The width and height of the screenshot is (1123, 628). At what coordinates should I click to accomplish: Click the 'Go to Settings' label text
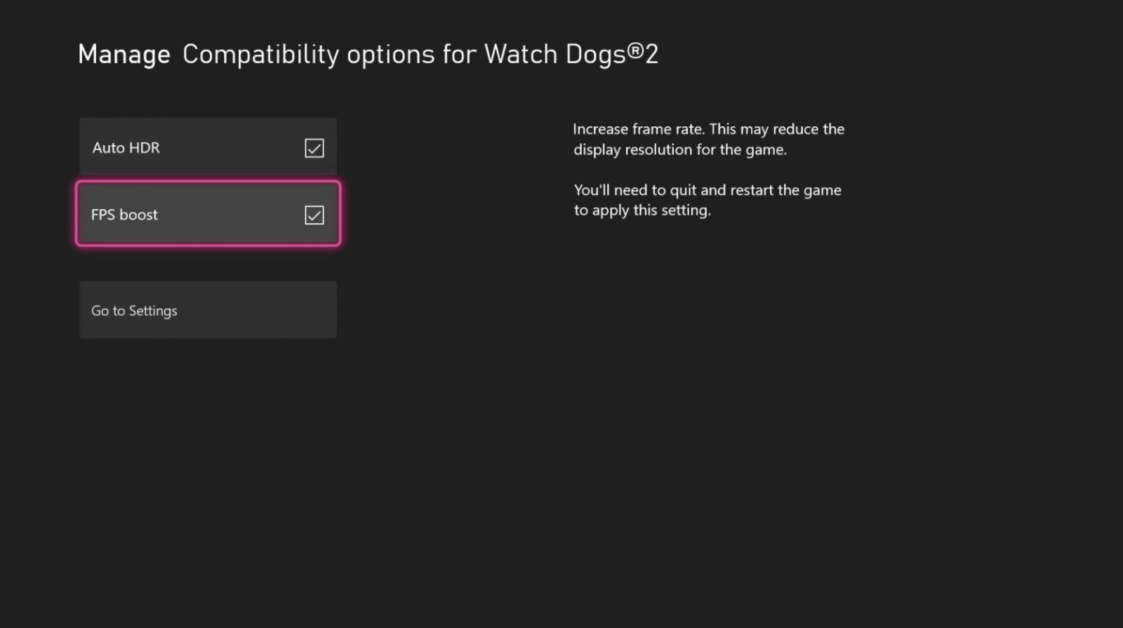(134, 311)
